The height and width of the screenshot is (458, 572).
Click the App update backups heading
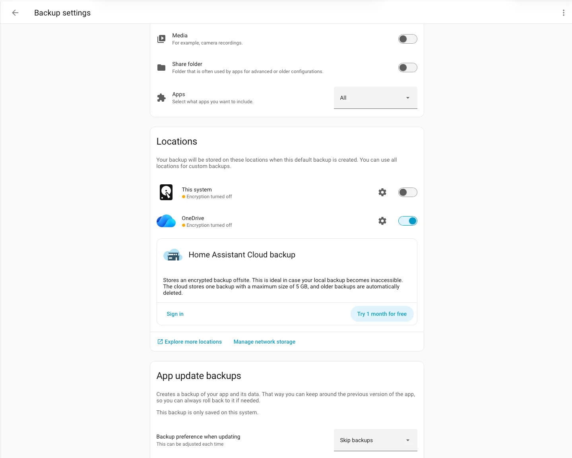pos(199,376)
